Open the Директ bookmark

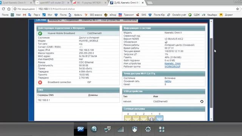[x=226, y=15]
